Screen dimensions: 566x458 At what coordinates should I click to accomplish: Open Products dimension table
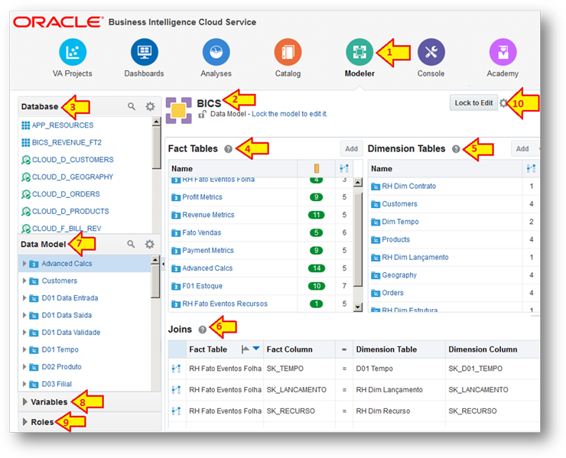coord(396,239)
